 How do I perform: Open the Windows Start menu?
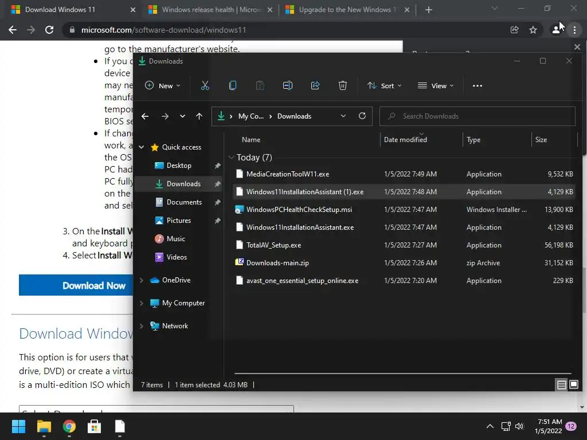click(x=18, y=426)
